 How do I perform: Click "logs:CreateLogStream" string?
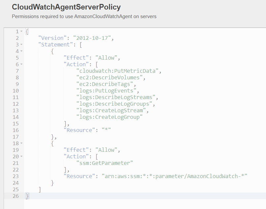pos(111,111)
